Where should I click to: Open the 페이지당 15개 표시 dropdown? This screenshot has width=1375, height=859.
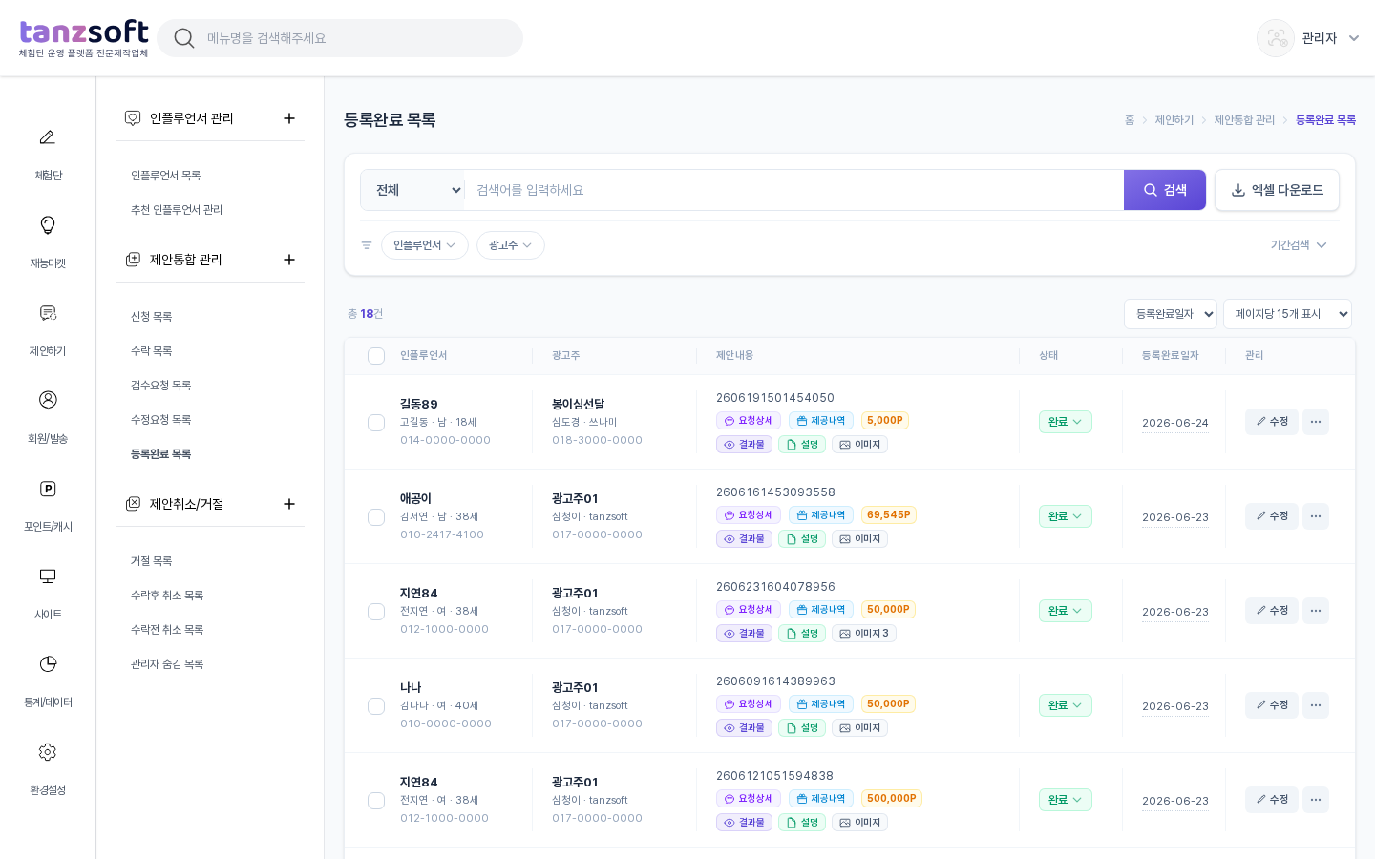[1287, 314]
